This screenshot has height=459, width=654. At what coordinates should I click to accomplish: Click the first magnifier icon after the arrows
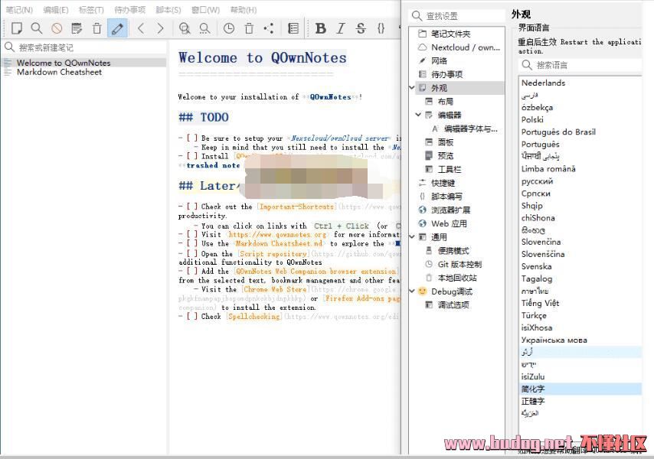point(185,28)
